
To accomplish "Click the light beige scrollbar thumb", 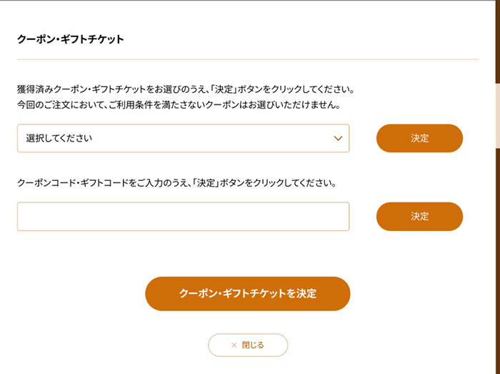I will (x=498, y=116).
